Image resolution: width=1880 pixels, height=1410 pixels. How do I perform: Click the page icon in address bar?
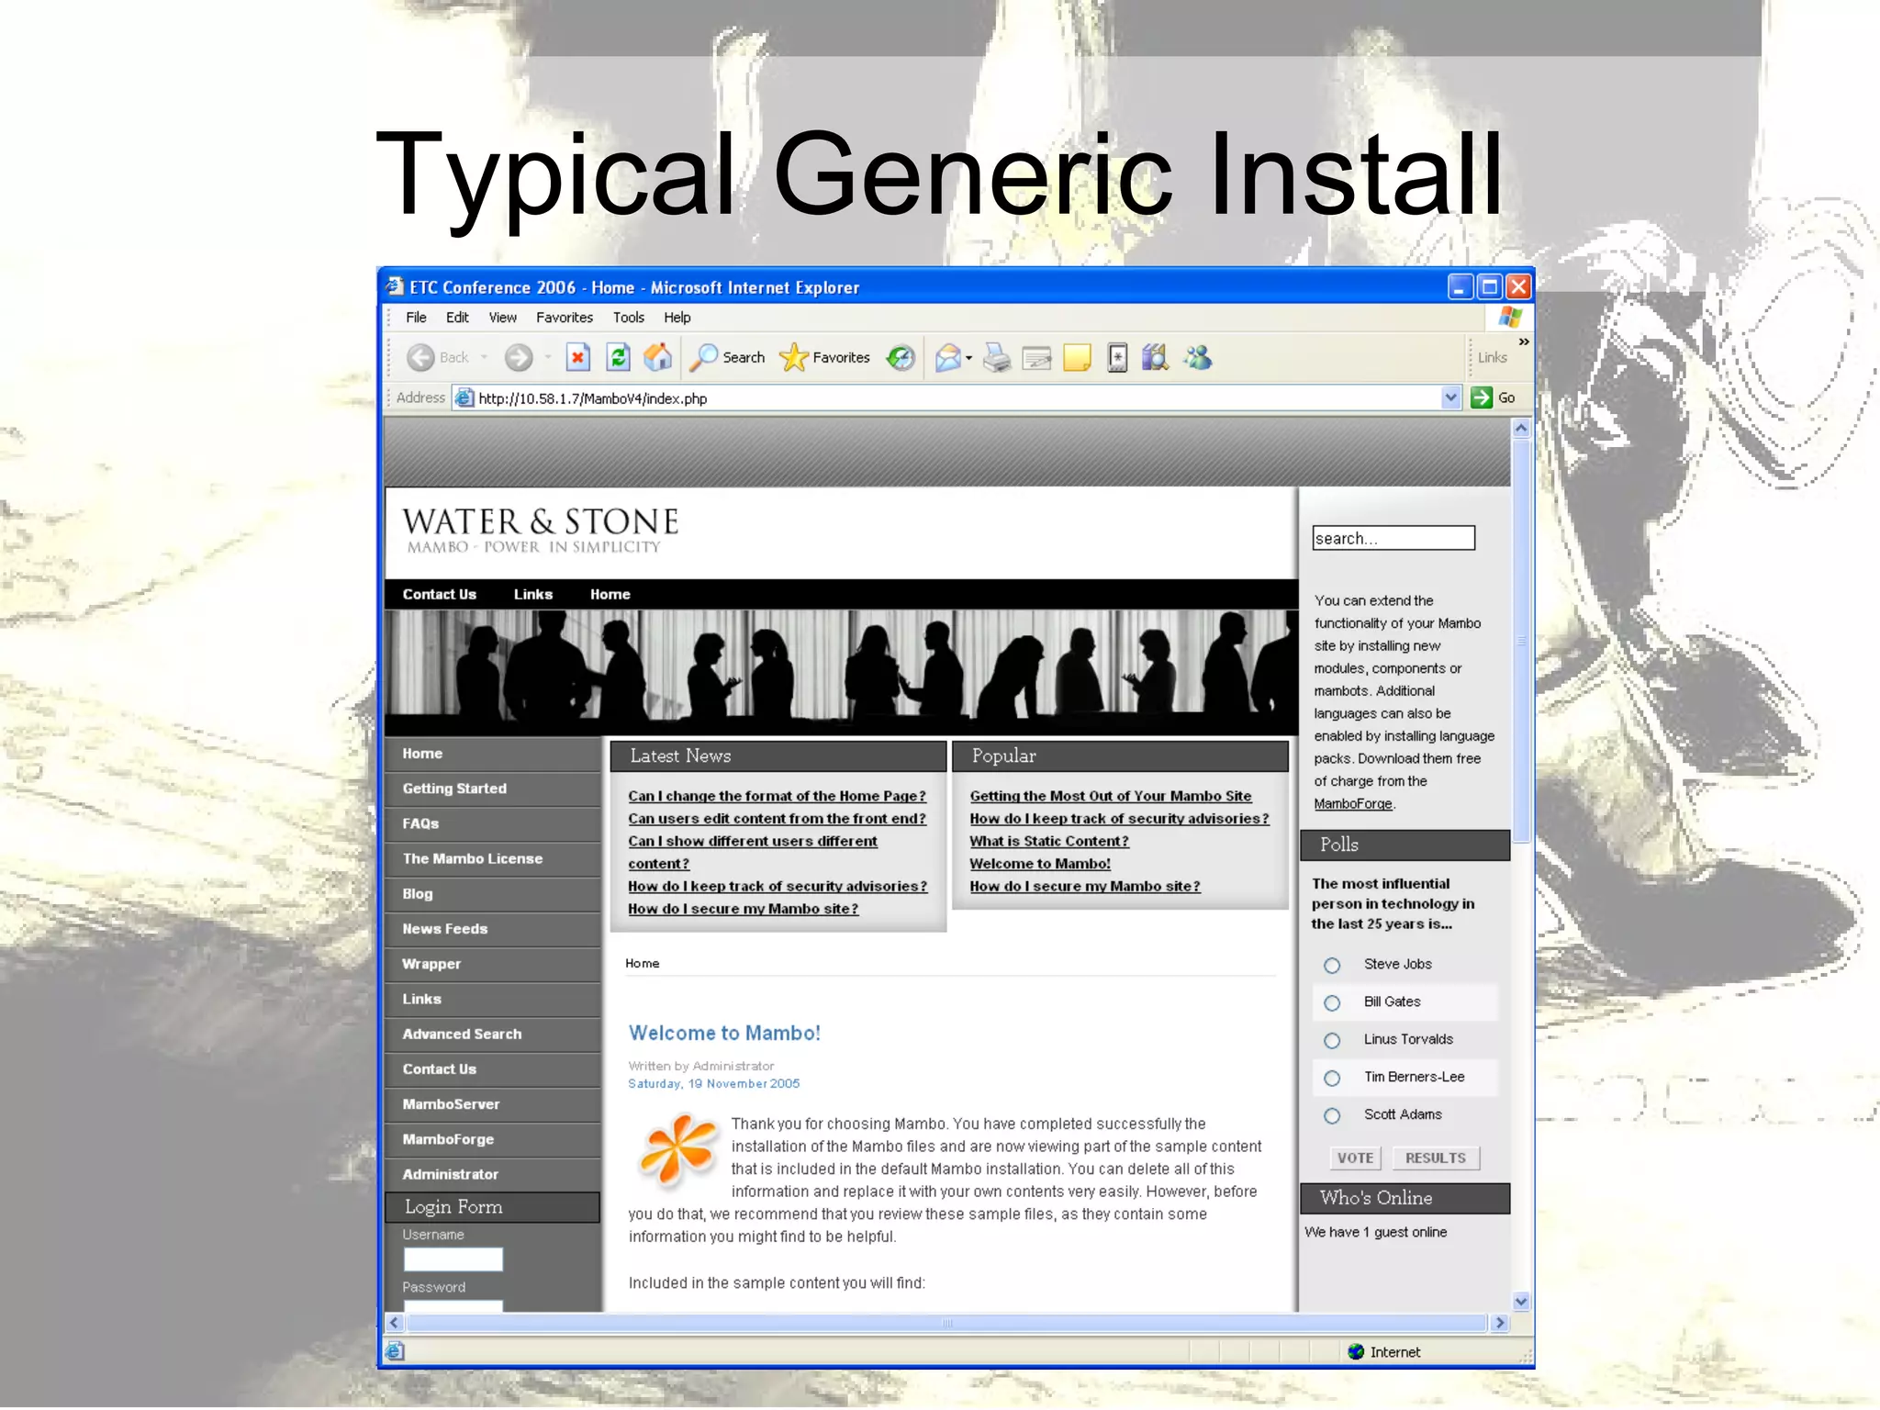point(464,398)
